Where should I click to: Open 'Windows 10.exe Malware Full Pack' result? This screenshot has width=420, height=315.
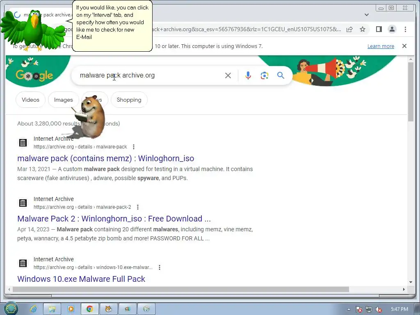(81, 279)
